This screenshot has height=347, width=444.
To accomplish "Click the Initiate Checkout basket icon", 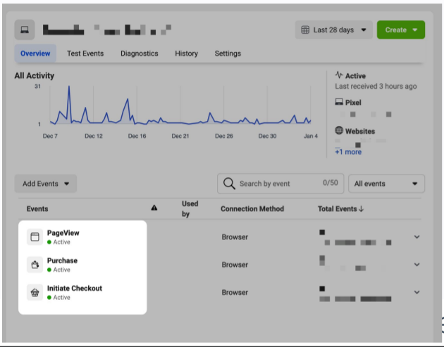I will 35,292.
